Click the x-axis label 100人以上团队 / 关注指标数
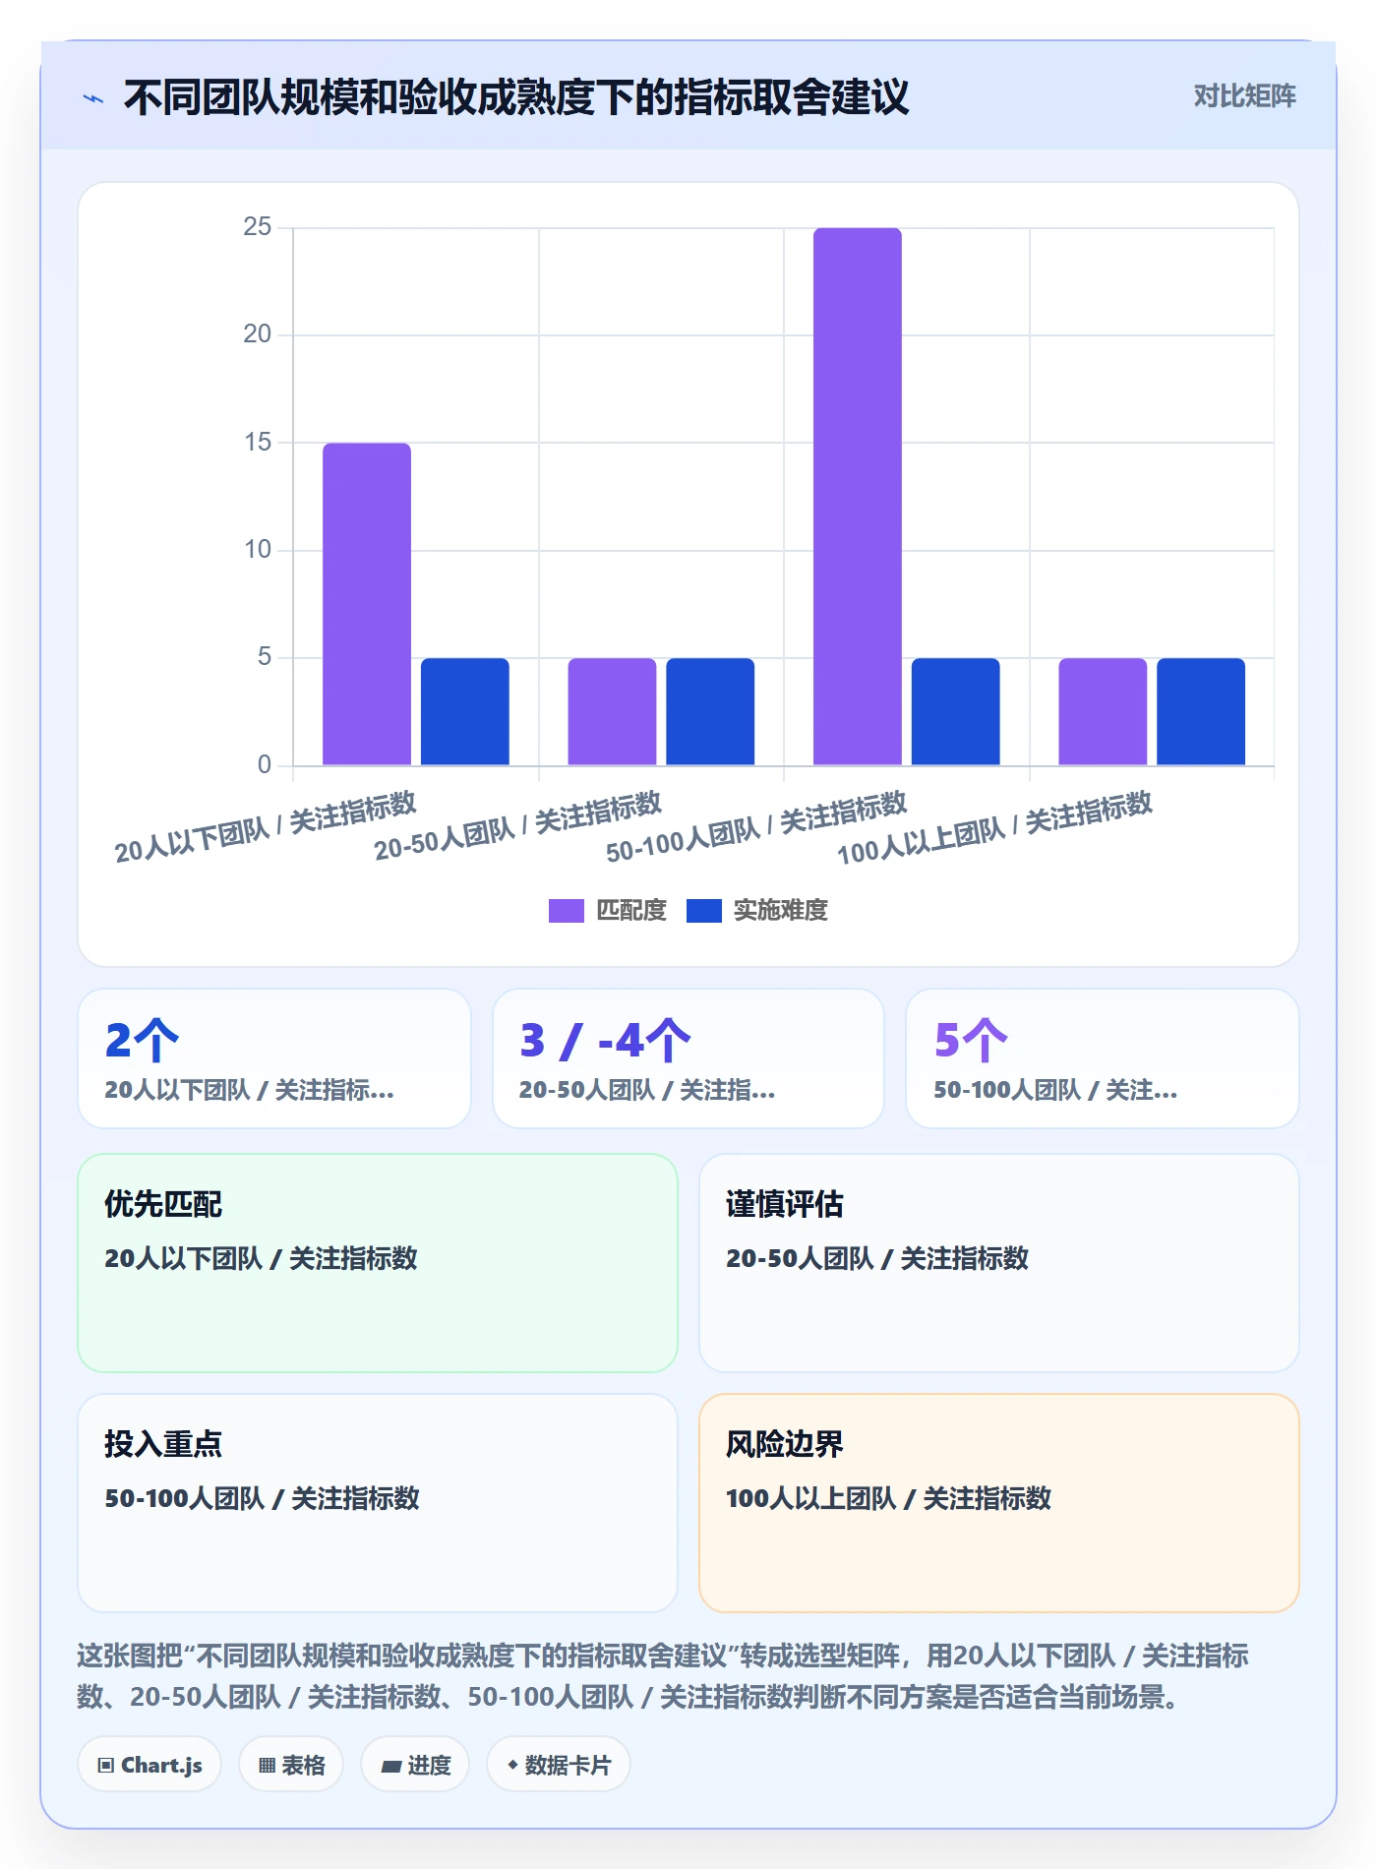This screenshot has height=1869, width=1377. coord(994,828)
